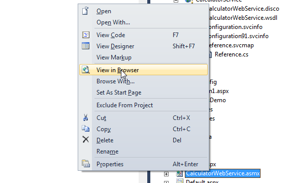Viewport: 292px width, 183px height.
Task: Click the View in Browser globe icon
Action: coord(86,70)
